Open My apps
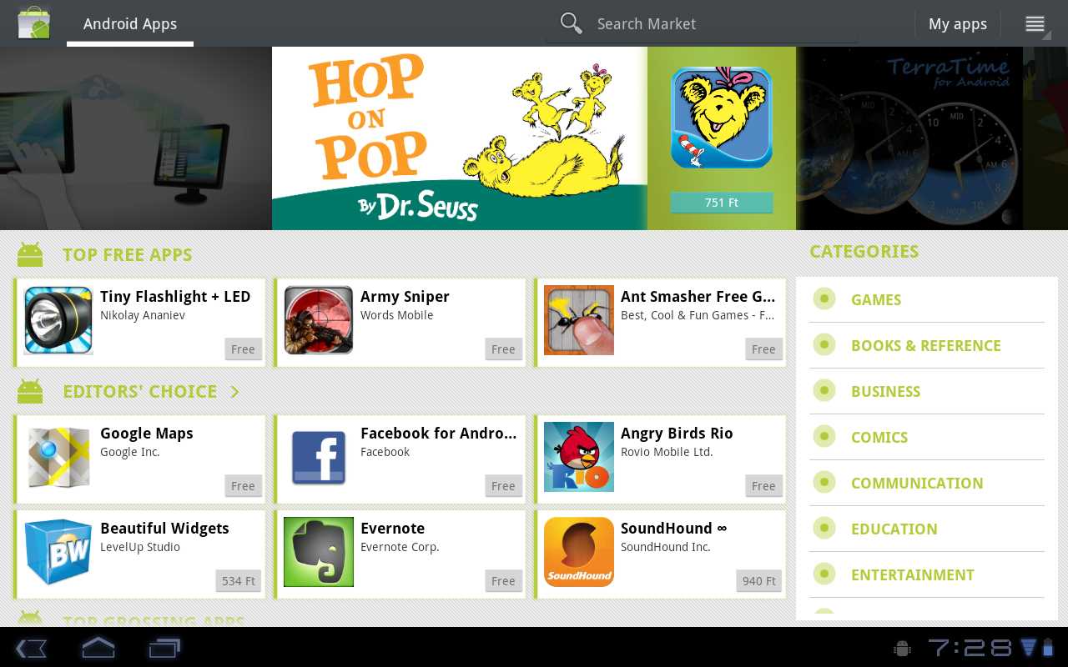This screenshot has width=1068, height=667. pos(958,24)
